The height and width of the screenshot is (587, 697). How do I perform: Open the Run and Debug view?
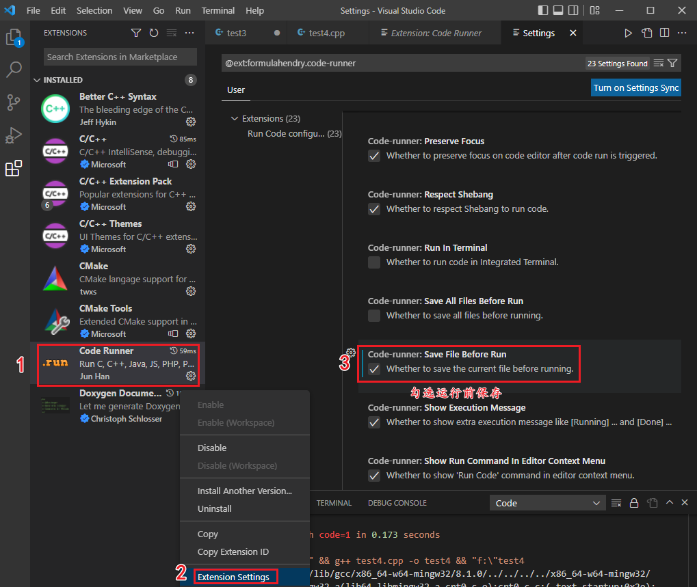(x=14, y=135)
